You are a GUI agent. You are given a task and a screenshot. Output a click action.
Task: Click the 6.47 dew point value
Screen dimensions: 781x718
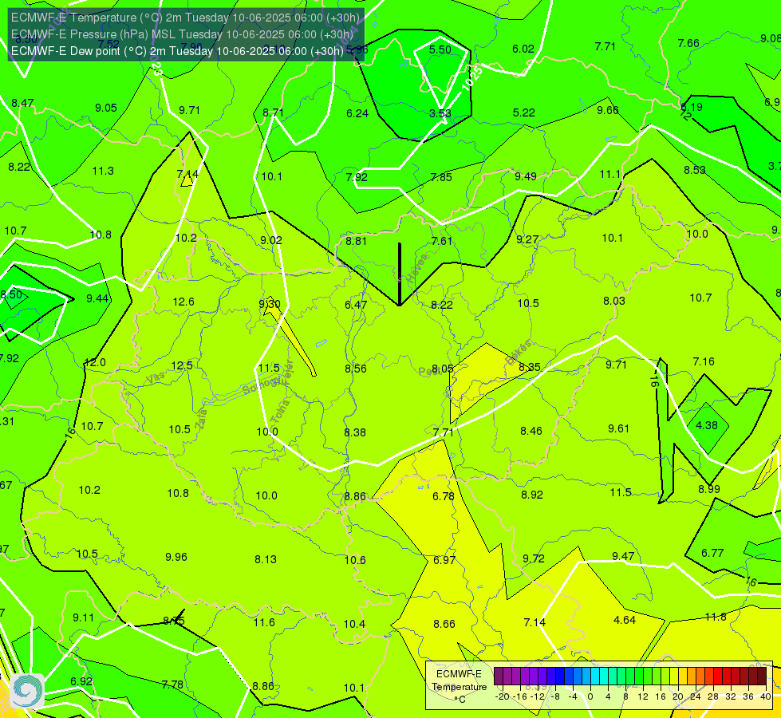tap(356, 305)
